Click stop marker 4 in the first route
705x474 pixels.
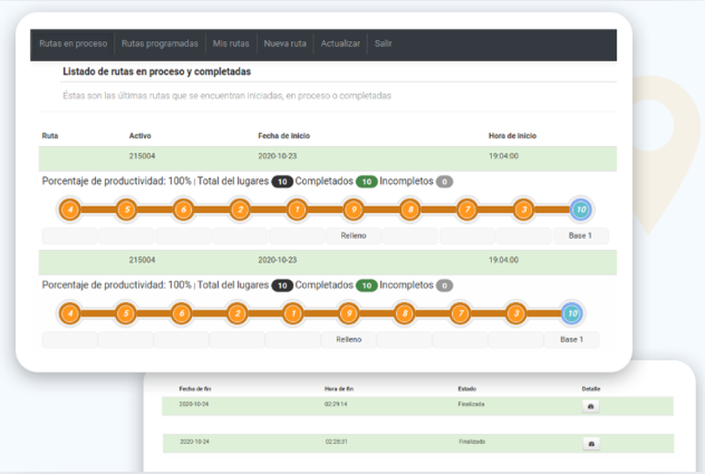click(69, 210)
